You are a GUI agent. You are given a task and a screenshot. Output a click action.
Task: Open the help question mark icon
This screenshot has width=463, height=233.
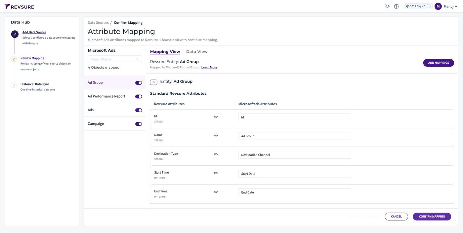pos(396,6)
